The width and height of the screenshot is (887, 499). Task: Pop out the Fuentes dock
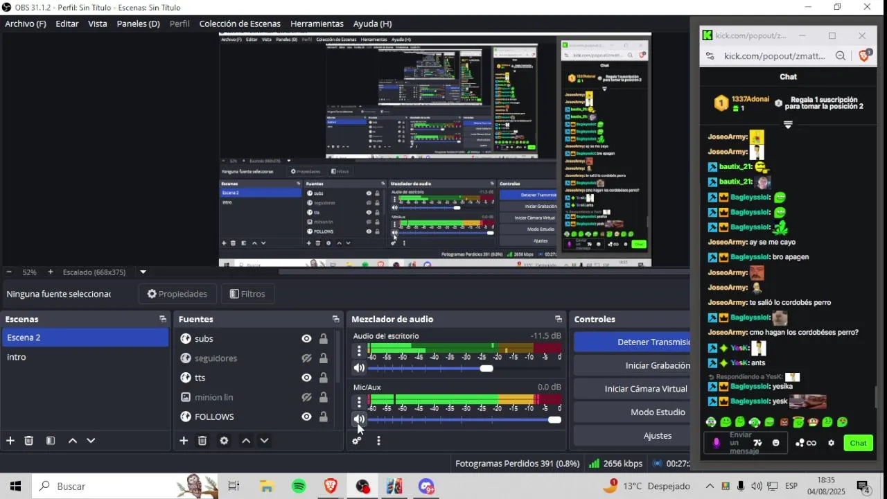tap(335, 319)
